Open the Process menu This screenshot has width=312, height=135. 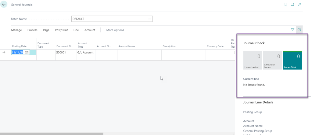coord(32,30)
